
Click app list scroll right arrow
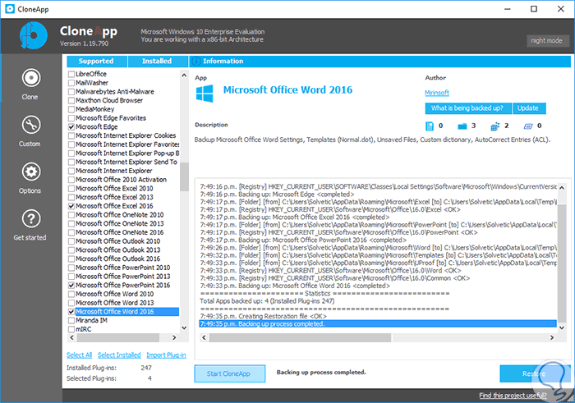[x=174, y=337]
